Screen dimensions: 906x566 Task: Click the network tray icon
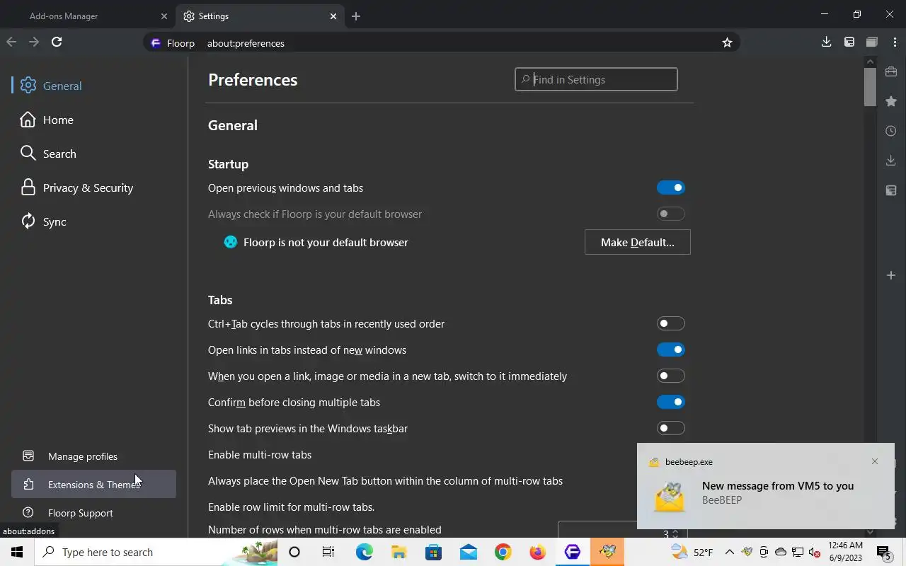click(x=797, y=552)
